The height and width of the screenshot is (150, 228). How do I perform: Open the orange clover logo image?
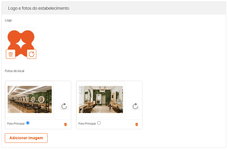[x=21, y=43]
